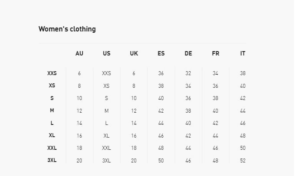The width and height of the screenshot is (301, 176).
Task: Select the IT column header
Action: pos(243,54)
